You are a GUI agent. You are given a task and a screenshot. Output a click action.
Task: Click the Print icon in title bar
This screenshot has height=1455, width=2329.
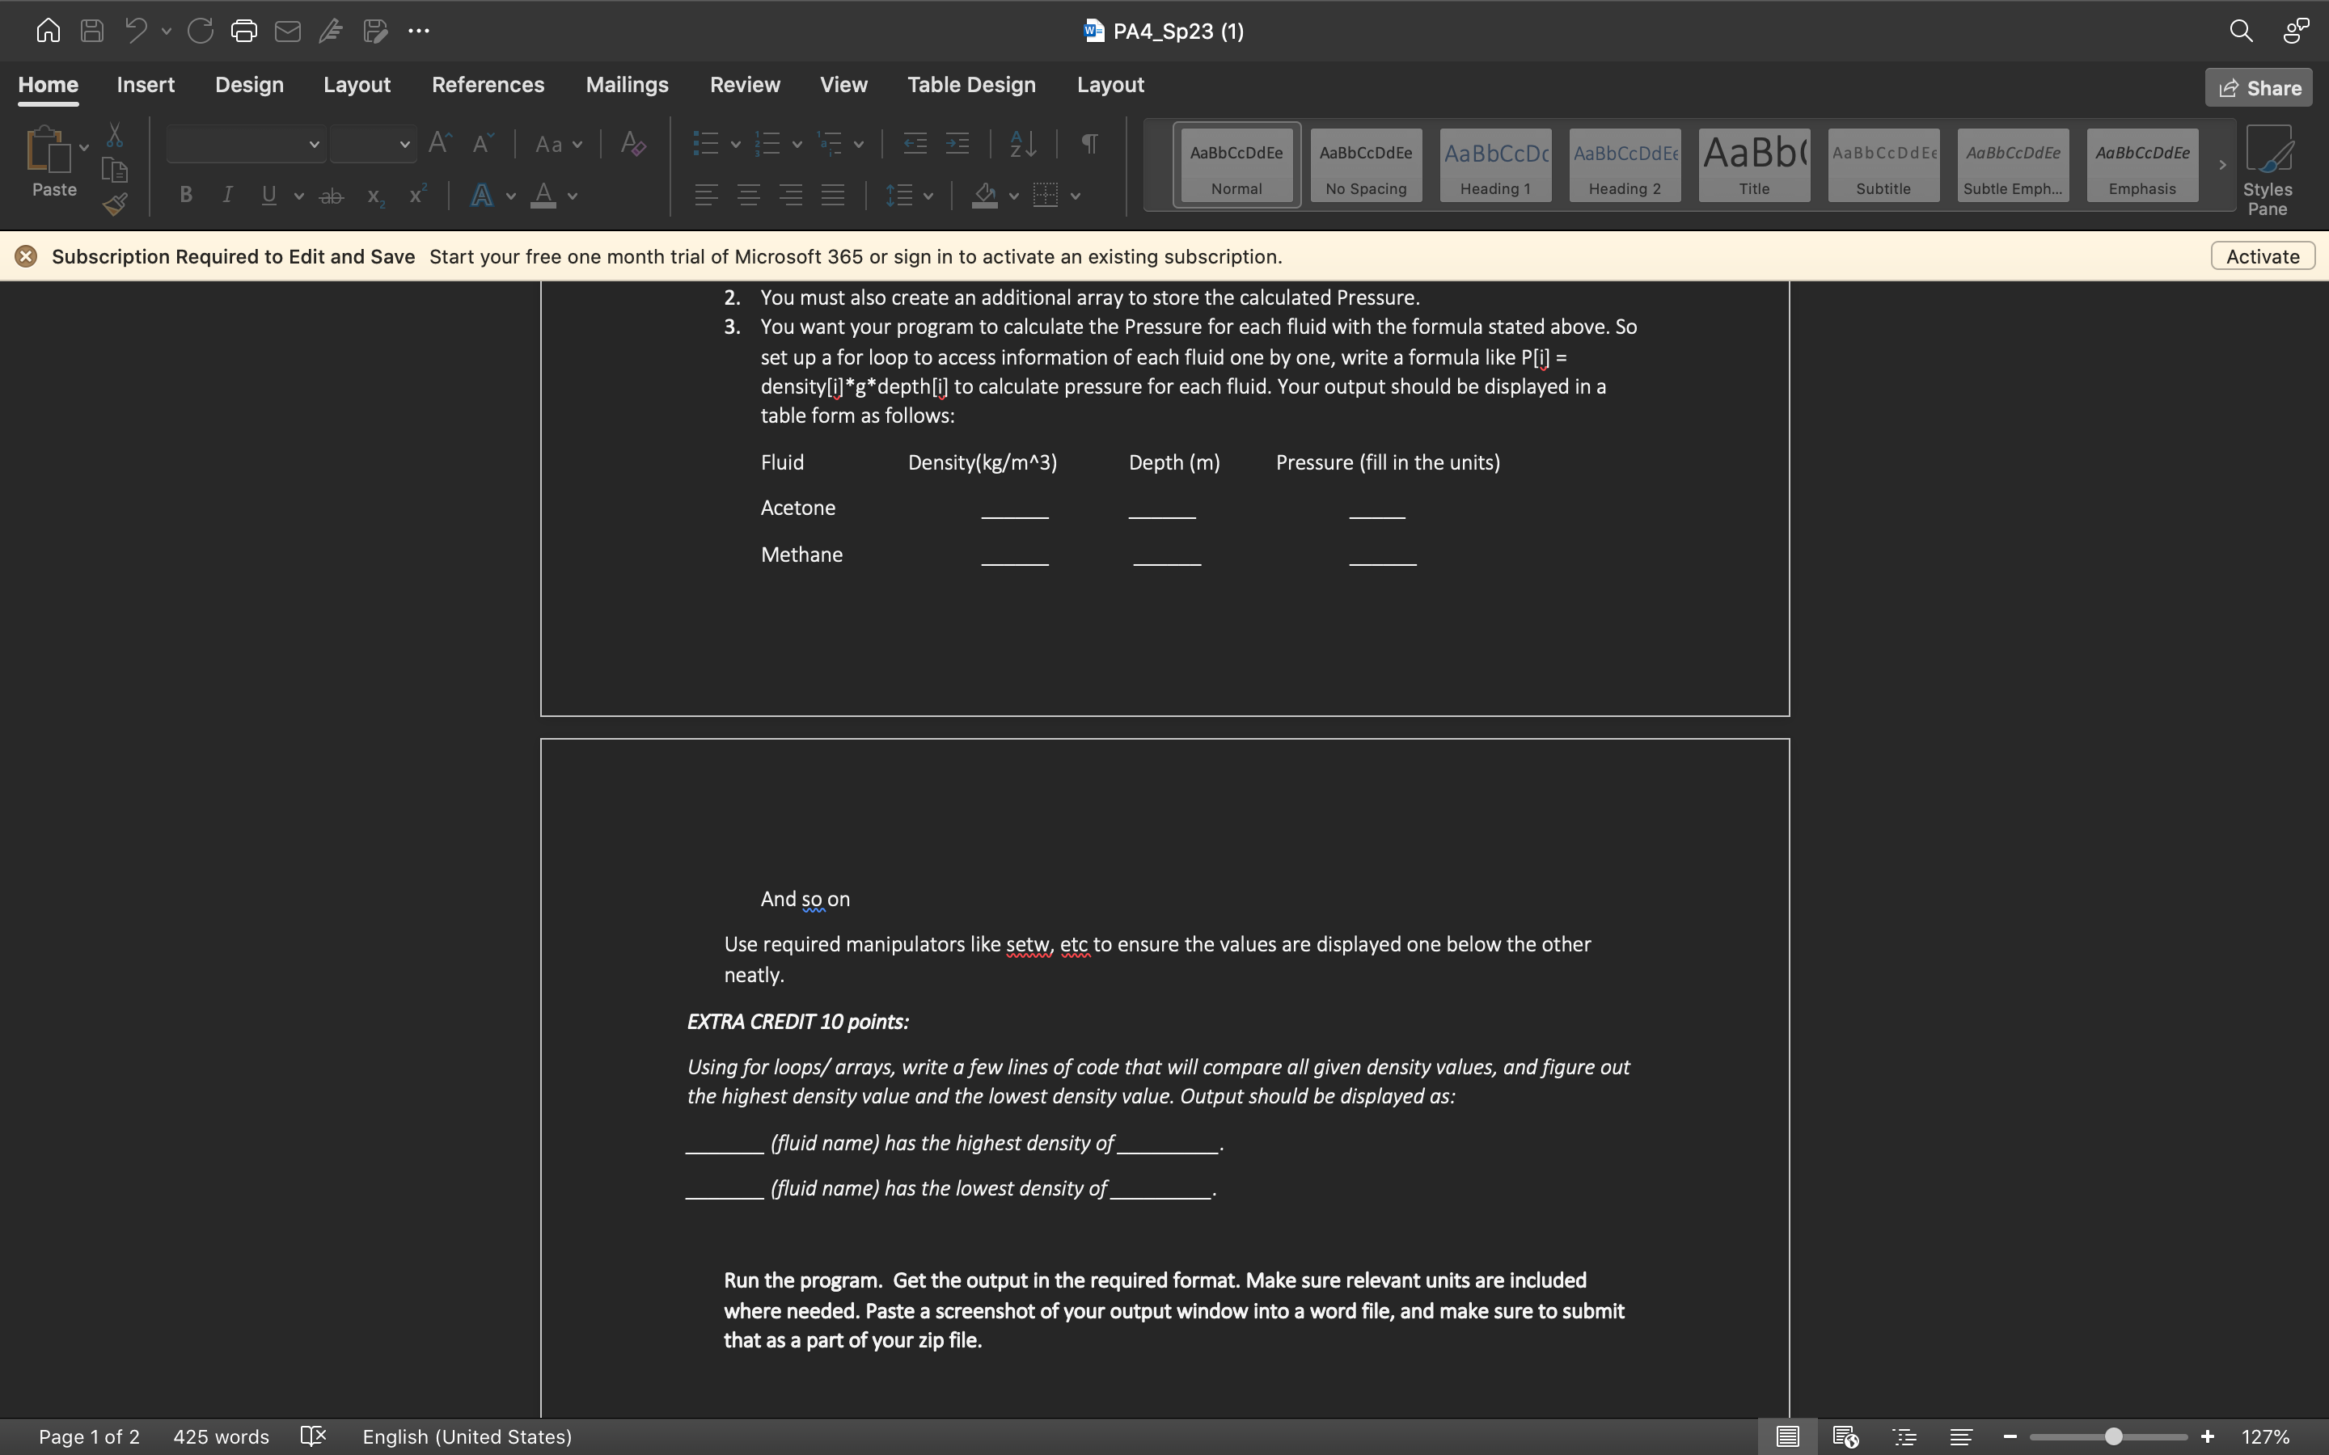243,31
